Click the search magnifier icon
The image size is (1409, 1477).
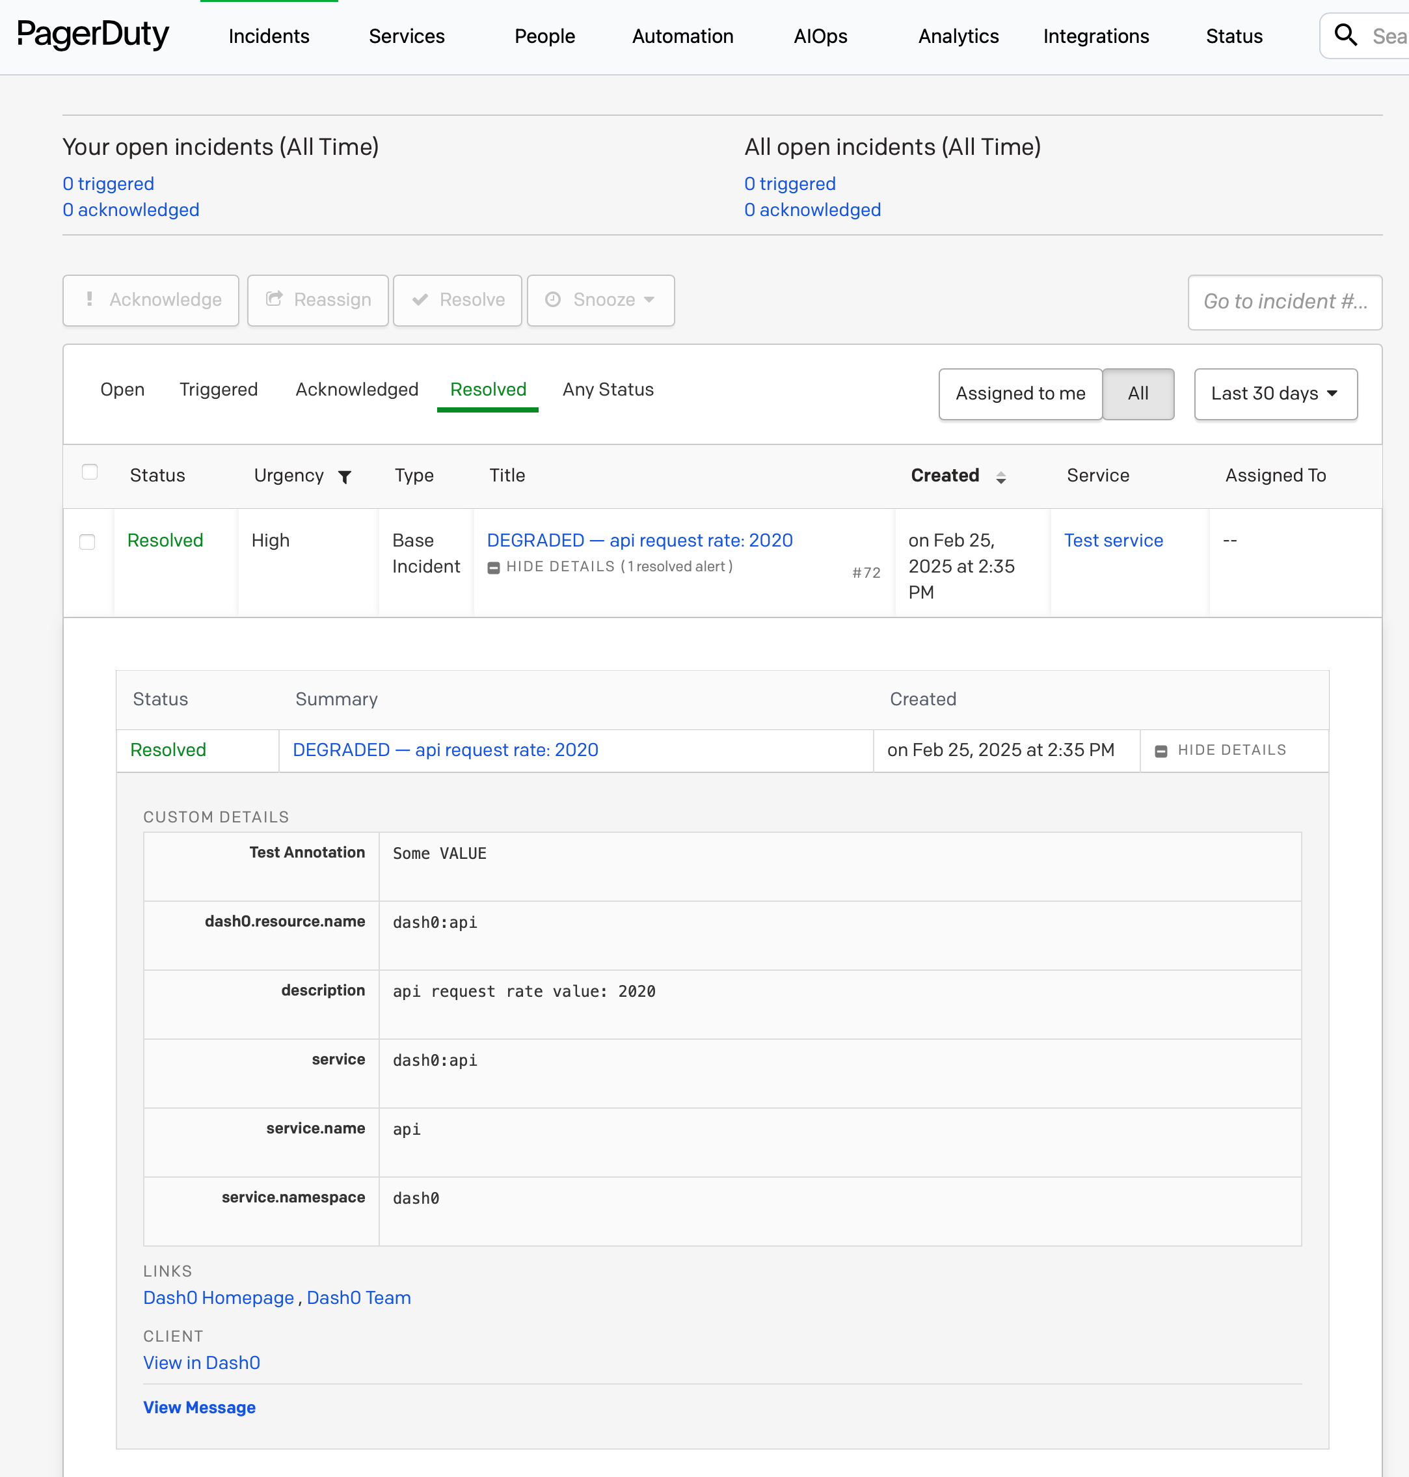pyautogui.click(x=1345, y=35)
